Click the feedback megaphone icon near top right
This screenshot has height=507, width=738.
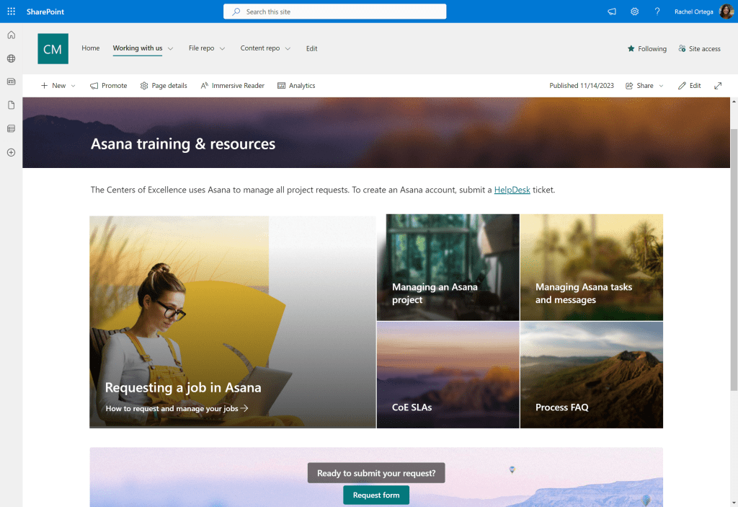(611, 11)
